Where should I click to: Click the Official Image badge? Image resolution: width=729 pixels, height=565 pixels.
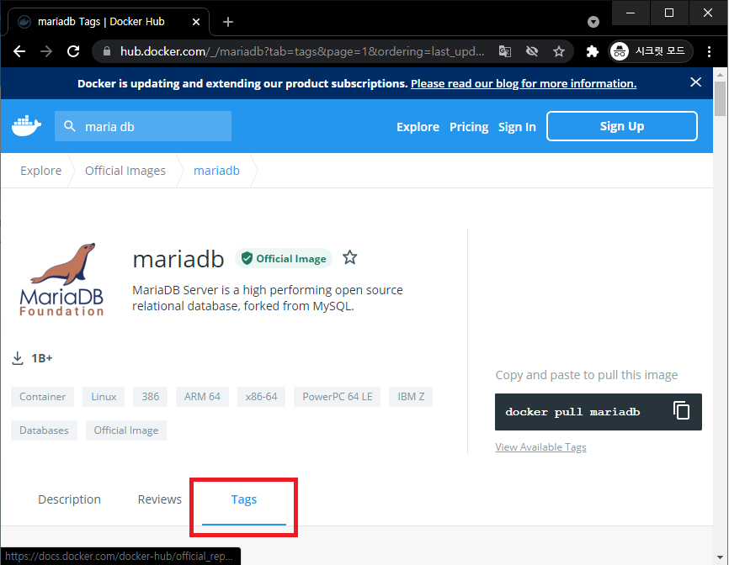click(284, 259)
